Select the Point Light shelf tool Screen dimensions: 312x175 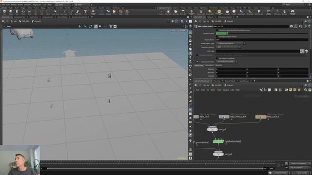click(168, 12)
